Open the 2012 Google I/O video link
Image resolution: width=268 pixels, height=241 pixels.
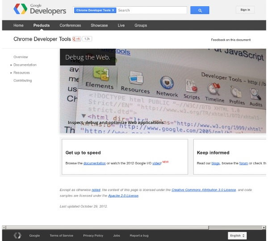point(156,163)
